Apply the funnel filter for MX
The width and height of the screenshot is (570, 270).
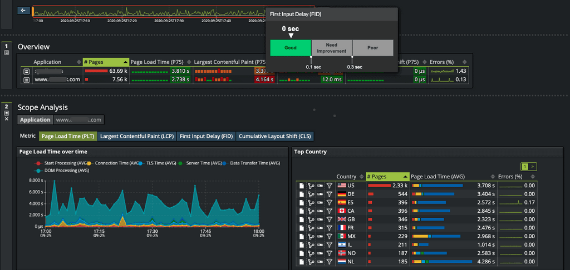[x=330, y=236]
